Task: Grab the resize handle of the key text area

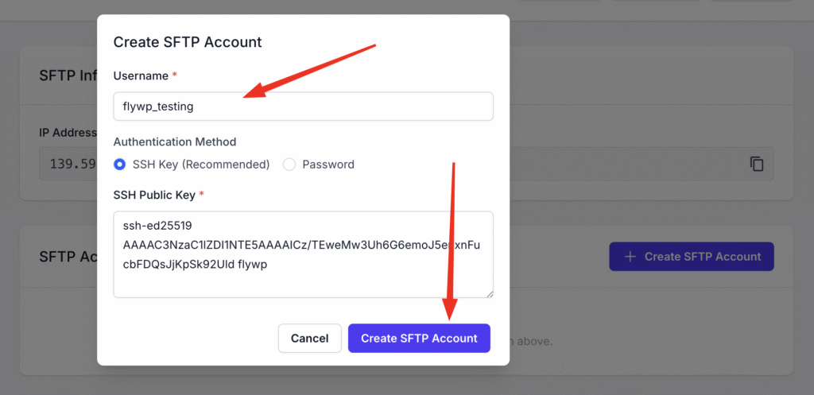Action: coord(490,294)
